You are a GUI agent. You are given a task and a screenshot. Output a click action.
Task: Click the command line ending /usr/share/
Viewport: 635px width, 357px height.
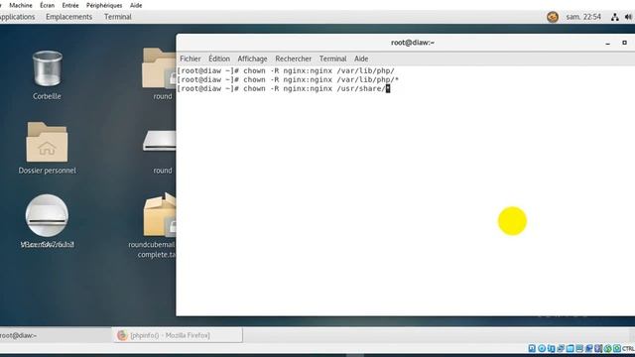point(283,88)
